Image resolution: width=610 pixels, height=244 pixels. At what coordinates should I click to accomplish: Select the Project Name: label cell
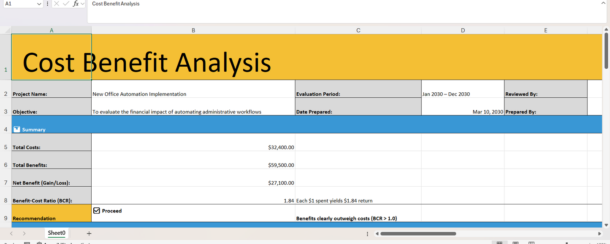click(x=52, y=89)
